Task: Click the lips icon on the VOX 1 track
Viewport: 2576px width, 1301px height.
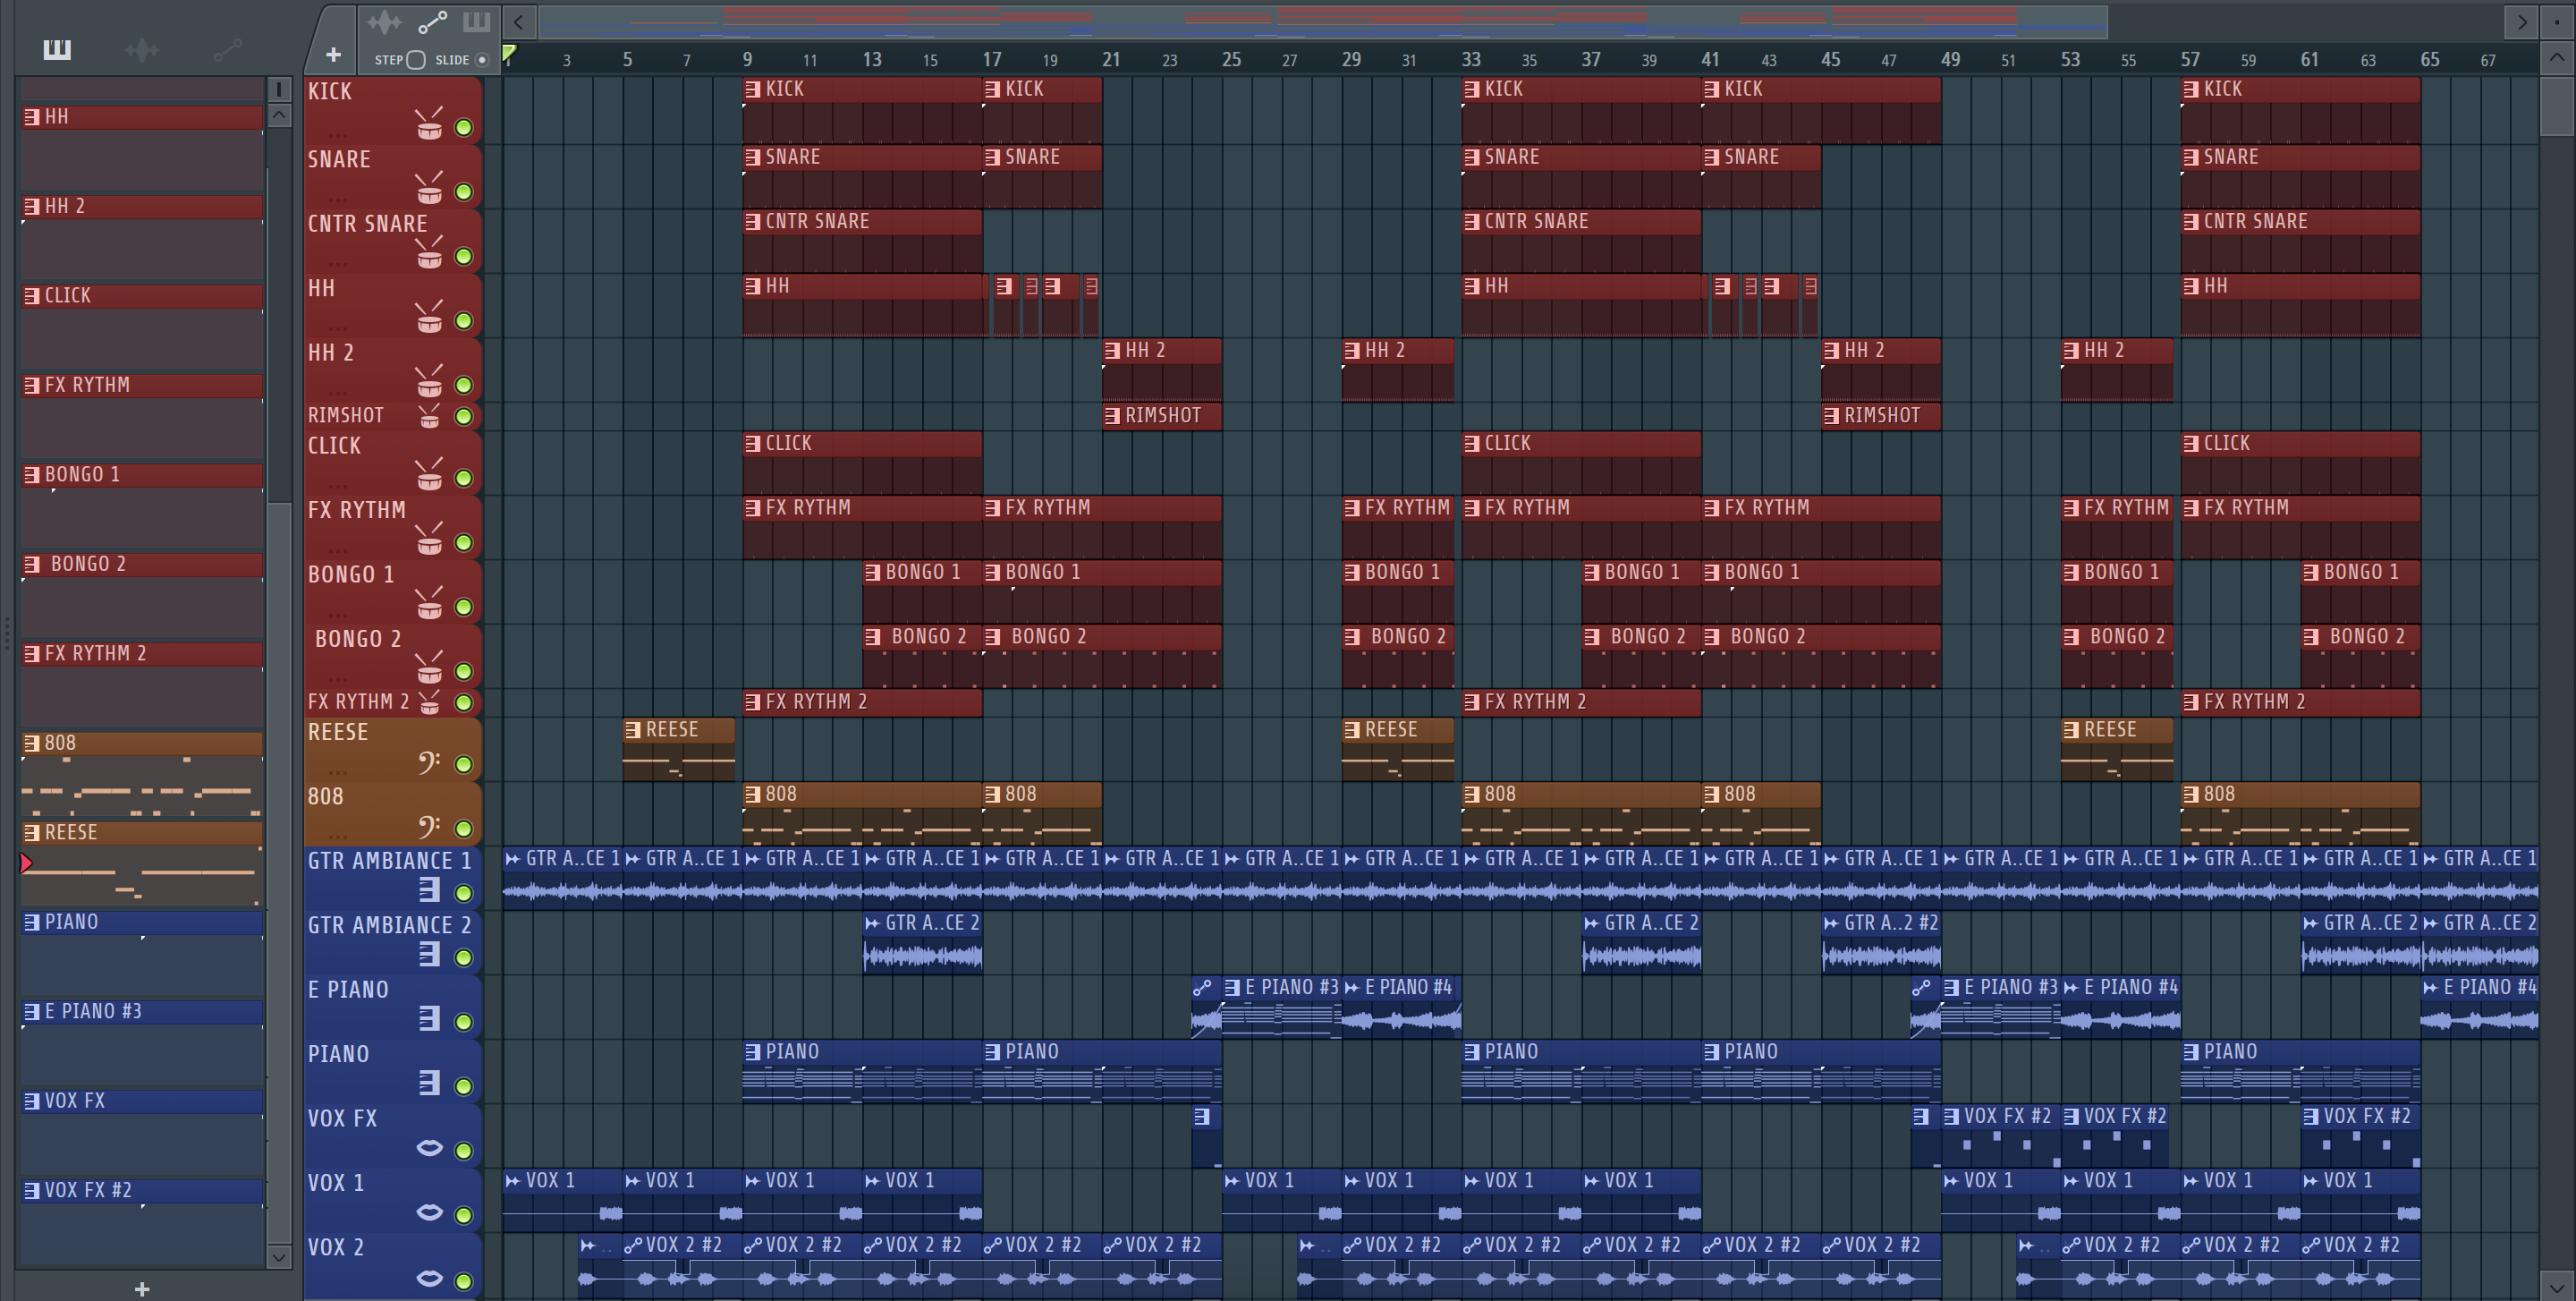Action: tap(429, 1212)
